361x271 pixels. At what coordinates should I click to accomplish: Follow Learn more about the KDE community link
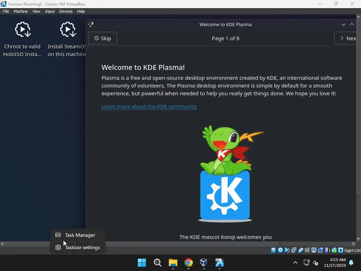click(x=149, y=107)
